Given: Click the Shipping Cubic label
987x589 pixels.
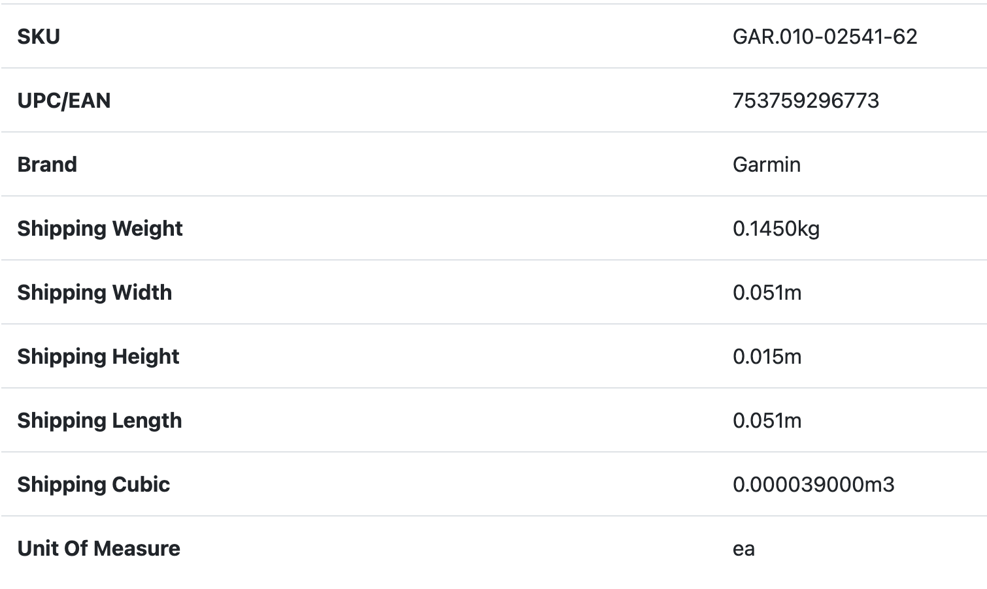Looking at the screenshot, I should pyautogui.click(x=93, y=485).
